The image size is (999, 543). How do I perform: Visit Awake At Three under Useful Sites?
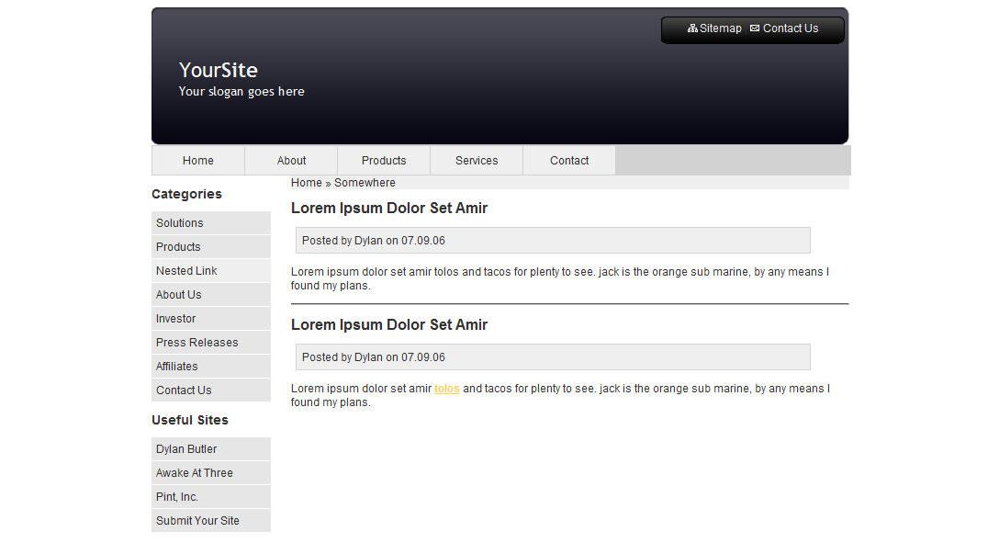click(x=211, y=473)
